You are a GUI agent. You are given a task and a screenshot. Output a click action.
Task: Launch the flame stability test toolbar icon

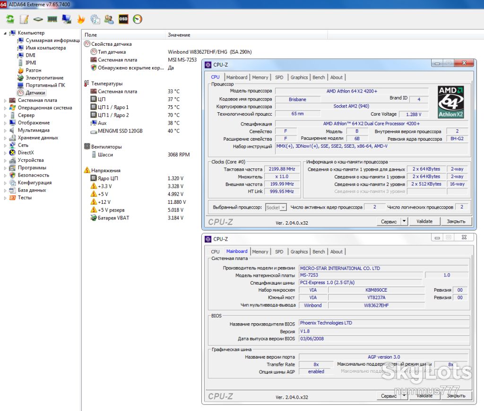(81, 19)
